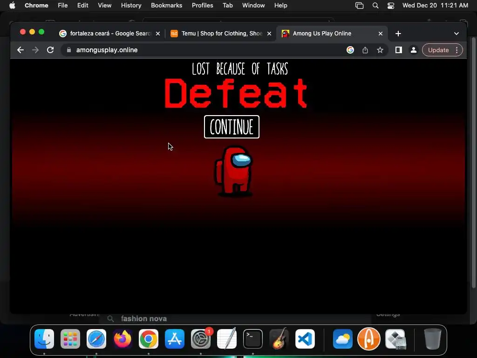Open TextEdit from the dock
The image size is (477, 358).
[x=227, y=338]
